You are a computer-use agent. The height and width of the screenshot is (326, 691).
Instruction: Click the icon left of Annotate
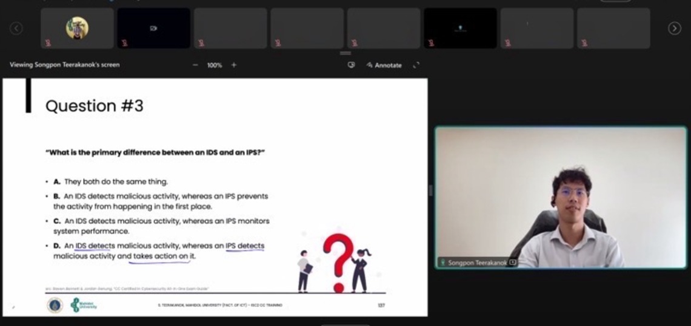pyautogui.click(x=351, y=65)
